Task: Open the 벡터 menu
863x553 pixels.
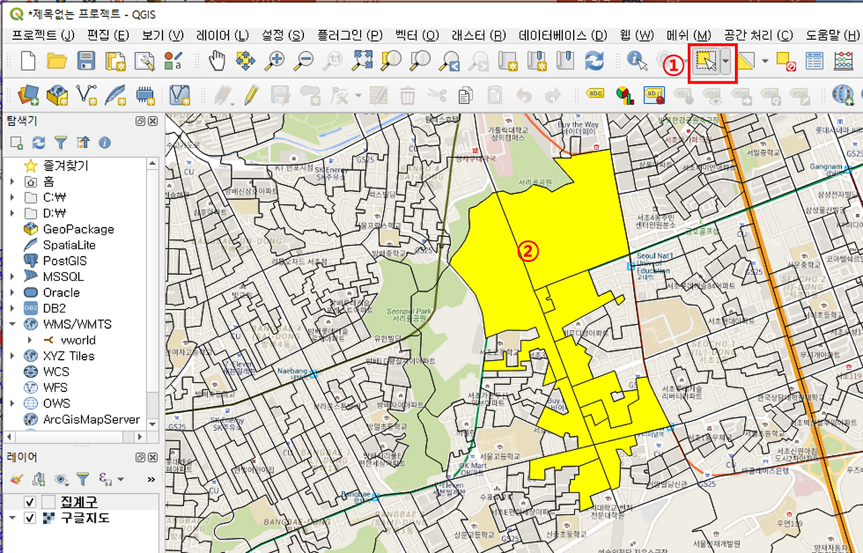Action: click(x=416, y=34)
